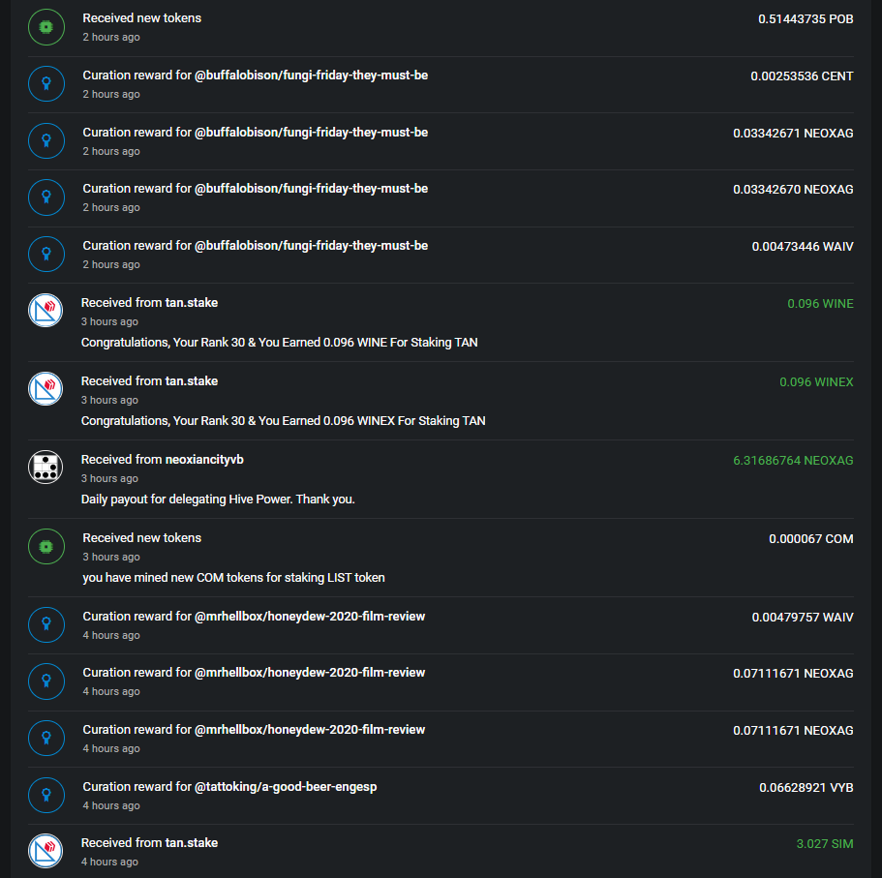Open honeydew link on the second 0.07111671 NEOXAG row
The image size is (882, 878).
coord(310,730)
